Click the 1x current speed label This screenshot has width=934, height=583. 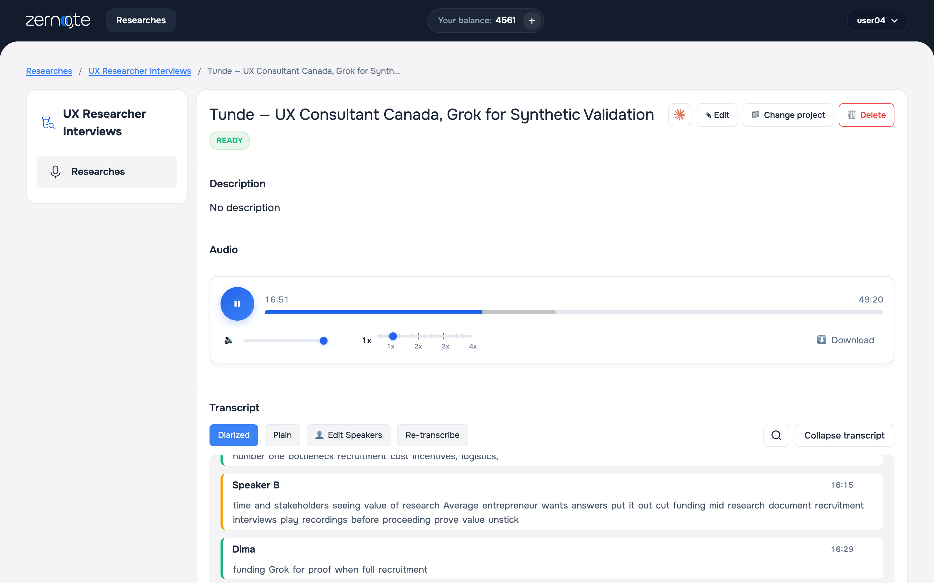coord(367,340)
